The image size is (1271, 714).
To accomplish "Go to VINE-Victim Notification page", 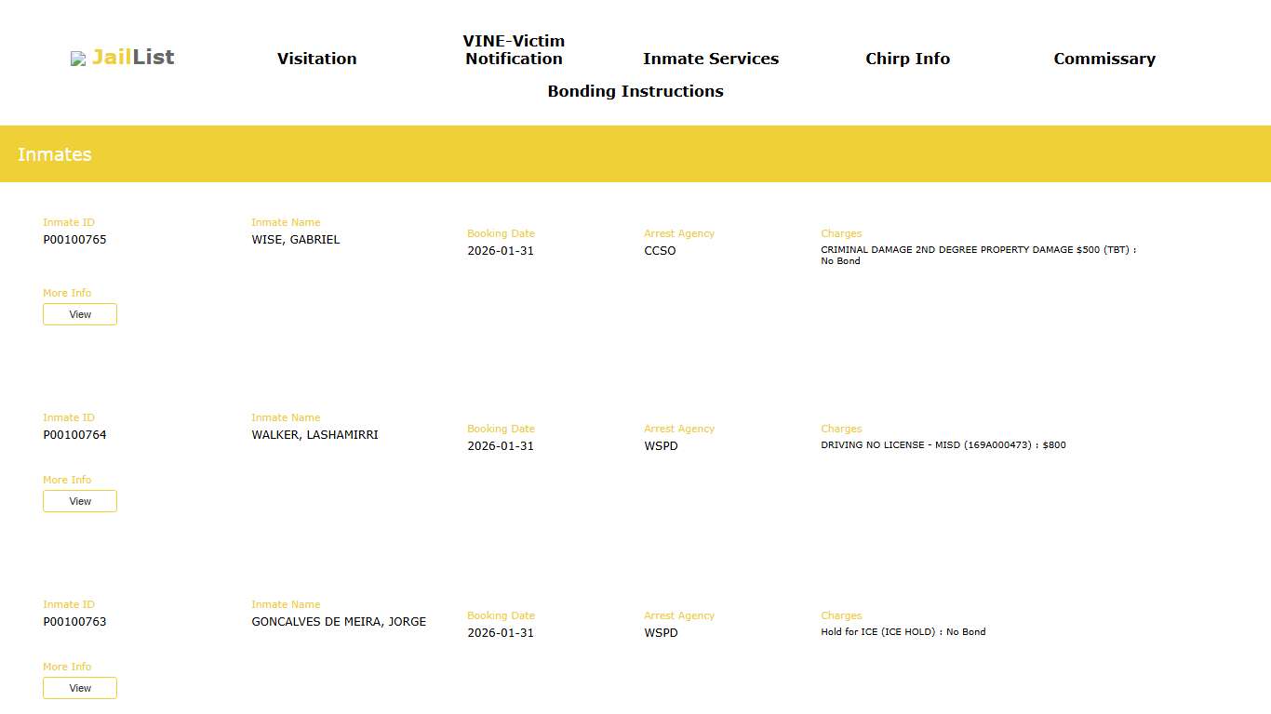I will pyautogui.click(x=514, y=50).
